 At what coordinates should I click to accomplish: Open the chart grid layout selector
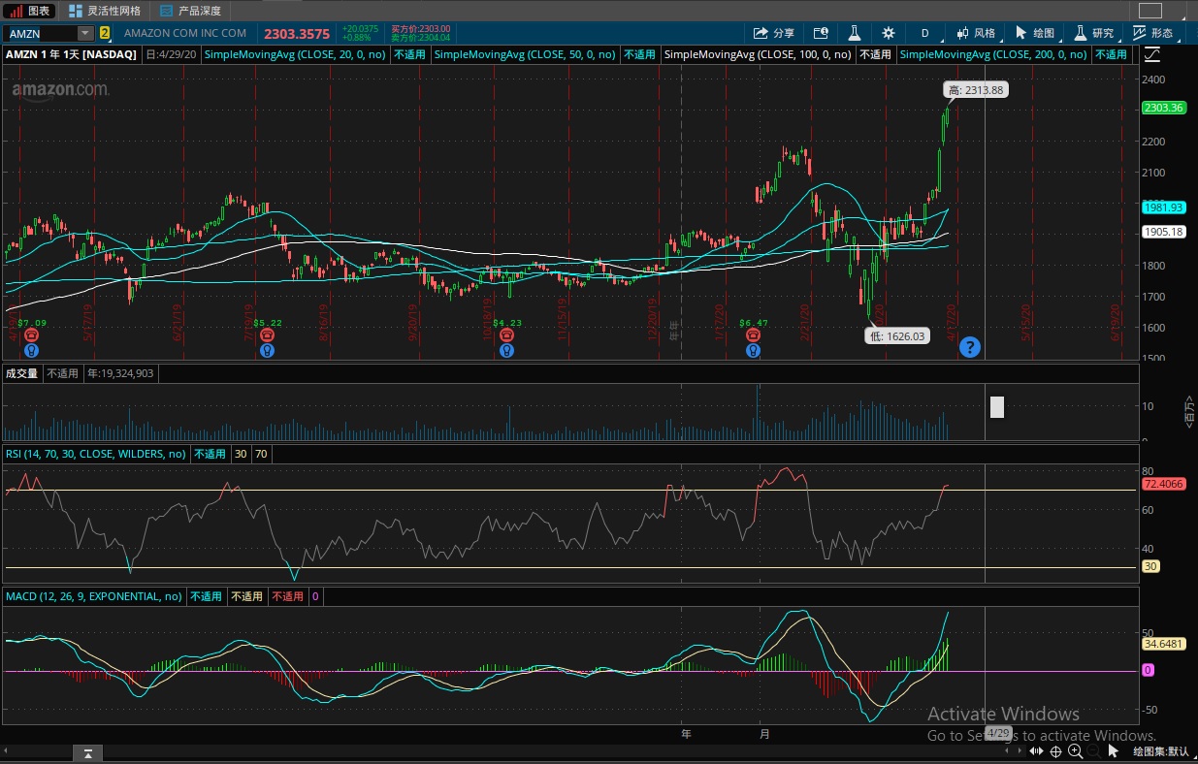[x=1149, y=11]
